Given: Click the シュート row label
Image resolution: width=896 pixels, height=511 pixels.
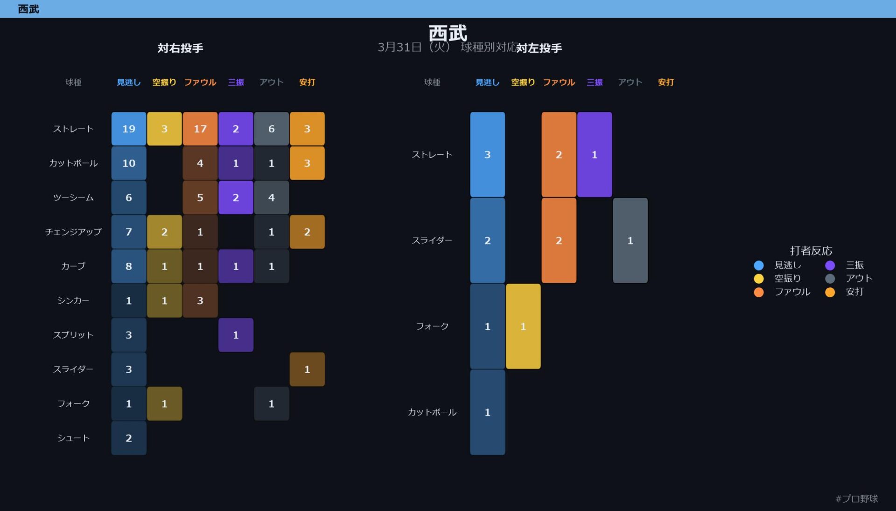Looking at the screenshot, I should (73, 438).
